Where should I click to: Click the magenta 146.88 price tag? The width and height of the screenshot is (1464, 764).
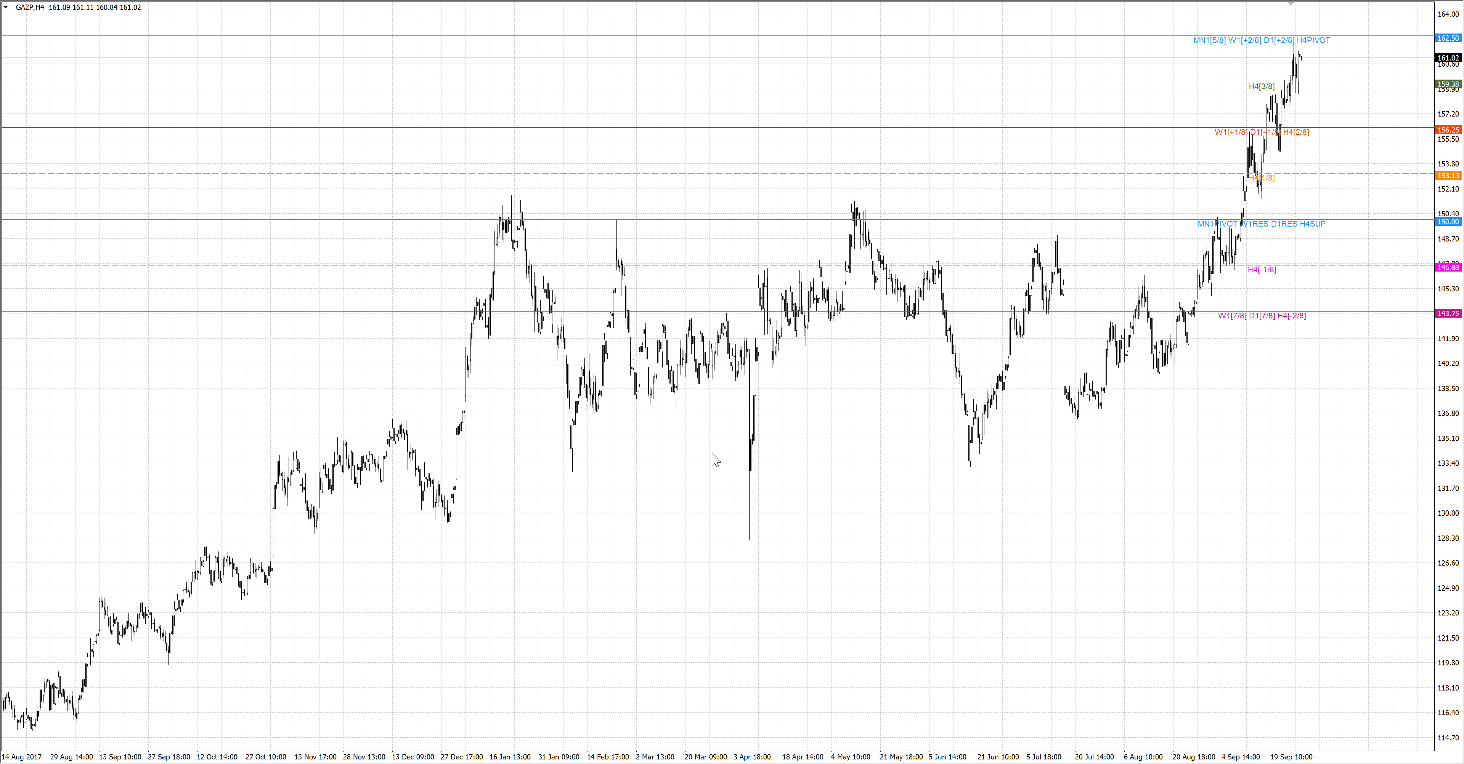[1448, 267]
